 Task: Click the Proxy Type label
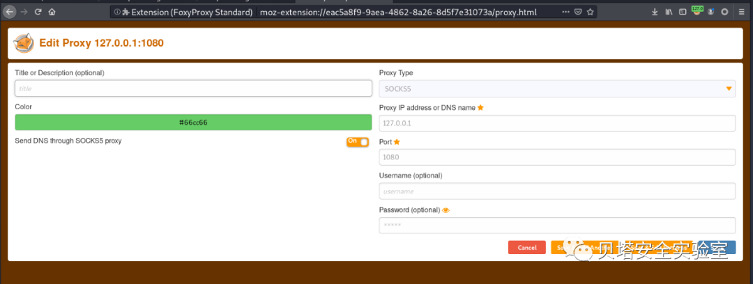click(396, 73)
